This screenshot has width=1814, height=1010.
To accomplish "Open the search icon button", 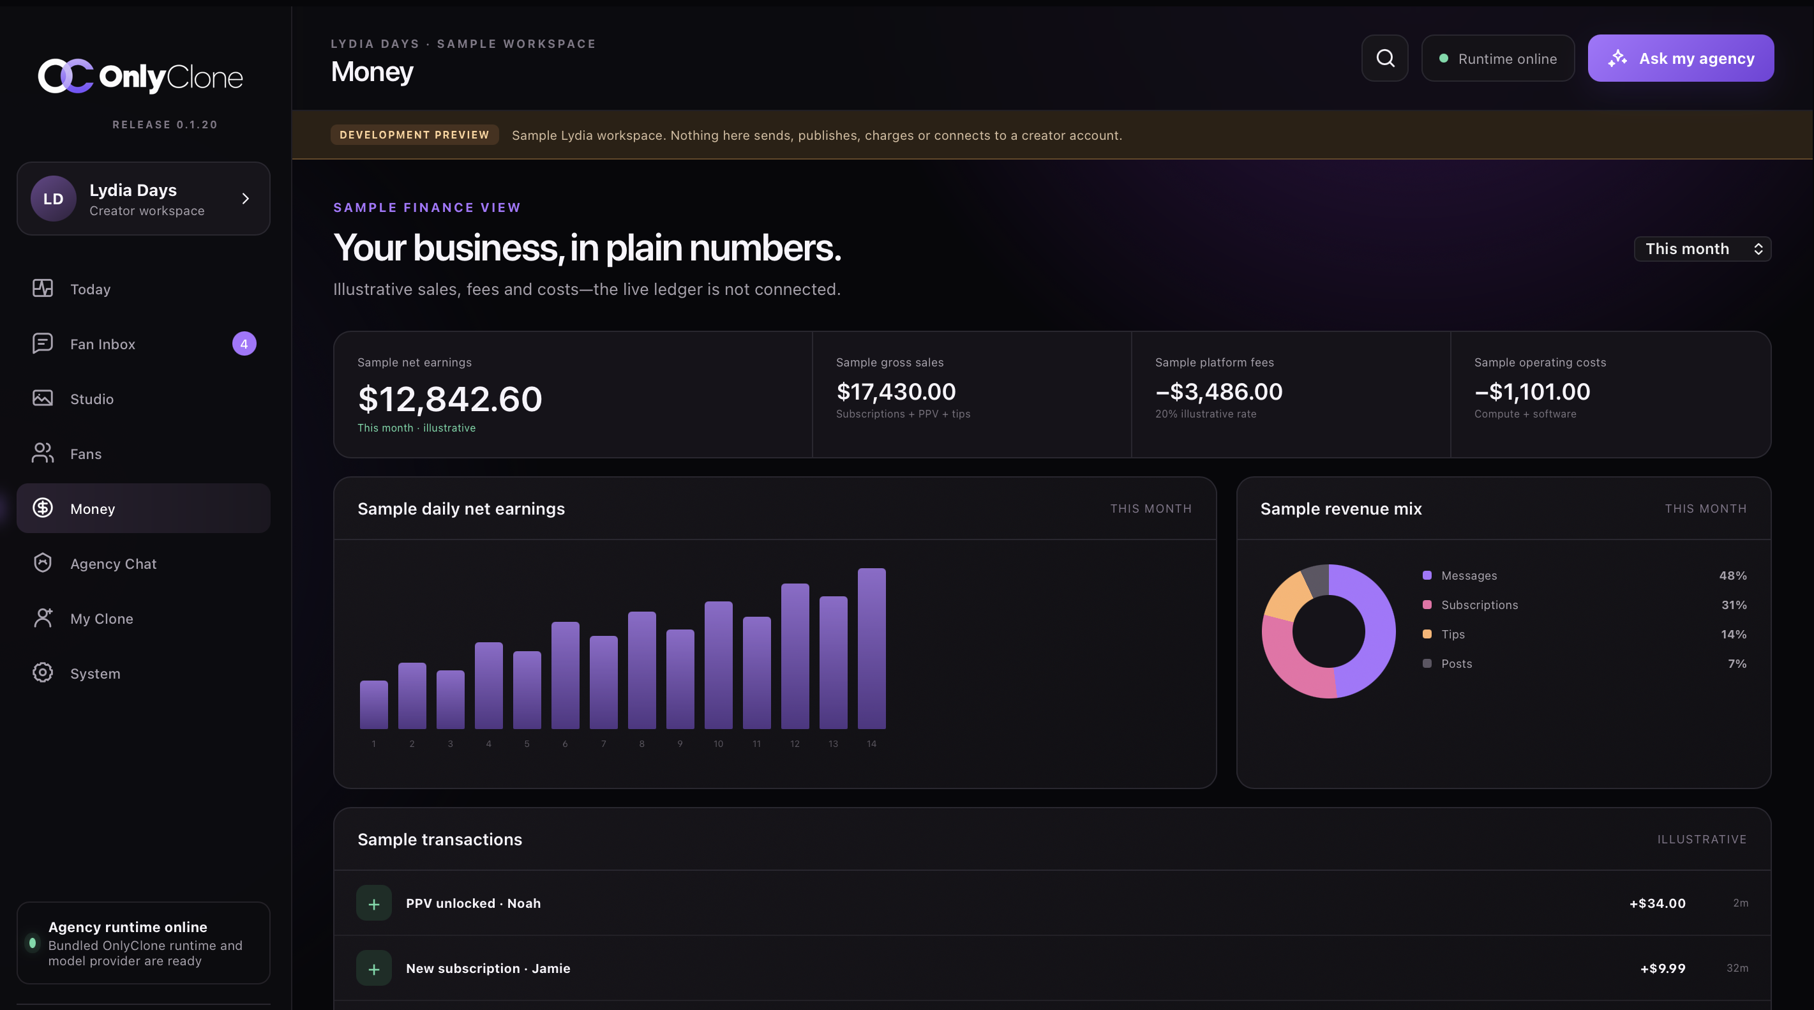I will coord(1384,59).
